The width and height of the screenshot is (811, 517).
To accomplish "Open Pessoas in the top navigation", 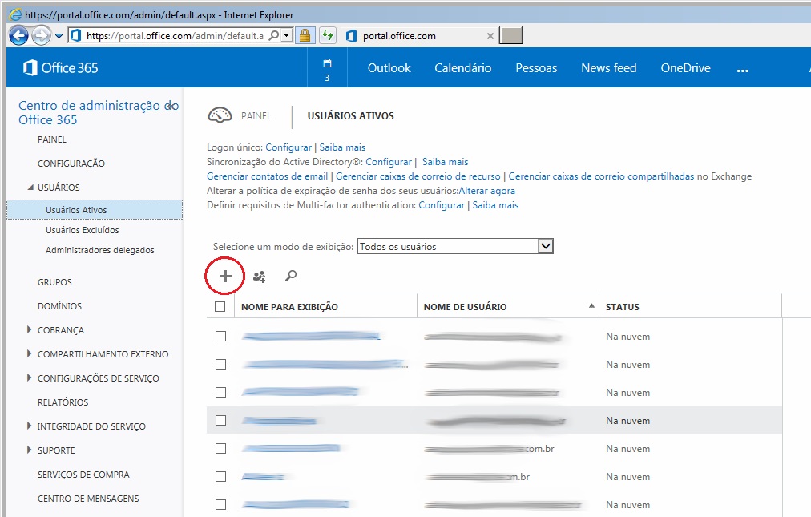I will (536, 68).
